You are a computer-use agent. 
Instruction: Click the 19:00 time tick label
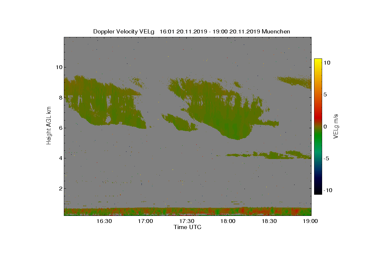click(x=311, y=221)
